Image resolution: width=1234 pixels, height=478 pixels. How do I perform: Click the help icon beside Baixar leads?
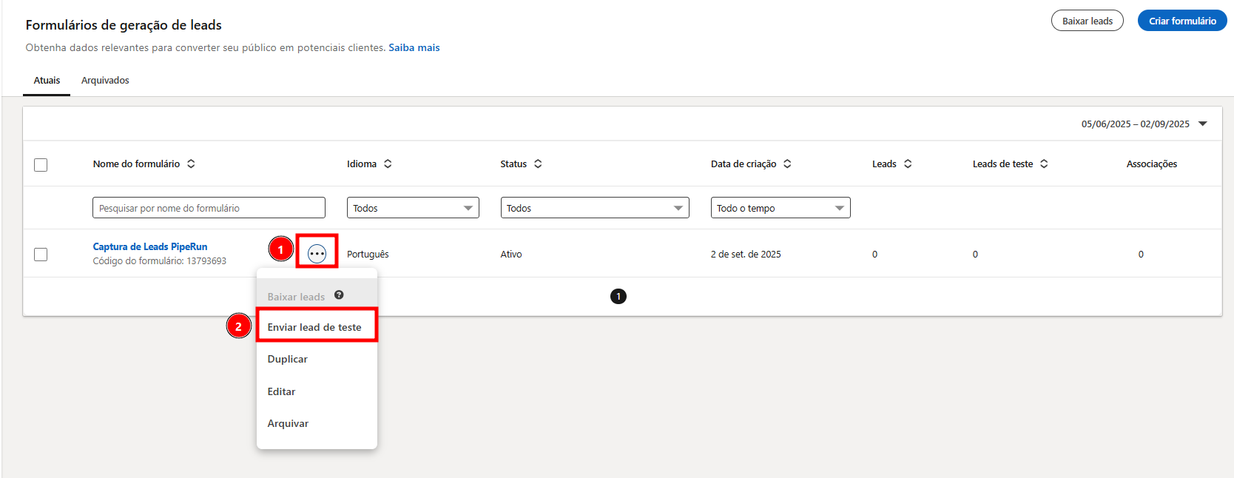(x=339, y=295)
